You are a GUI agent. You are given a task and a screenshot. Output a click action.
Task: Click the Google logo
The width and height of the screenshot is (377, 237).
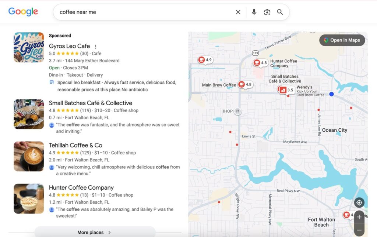23,11
